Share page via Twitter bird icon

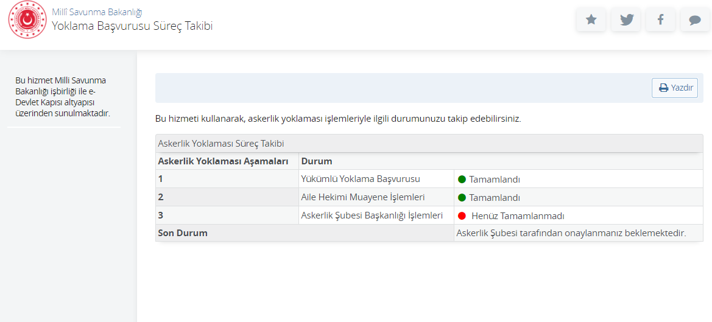(626, 19)
